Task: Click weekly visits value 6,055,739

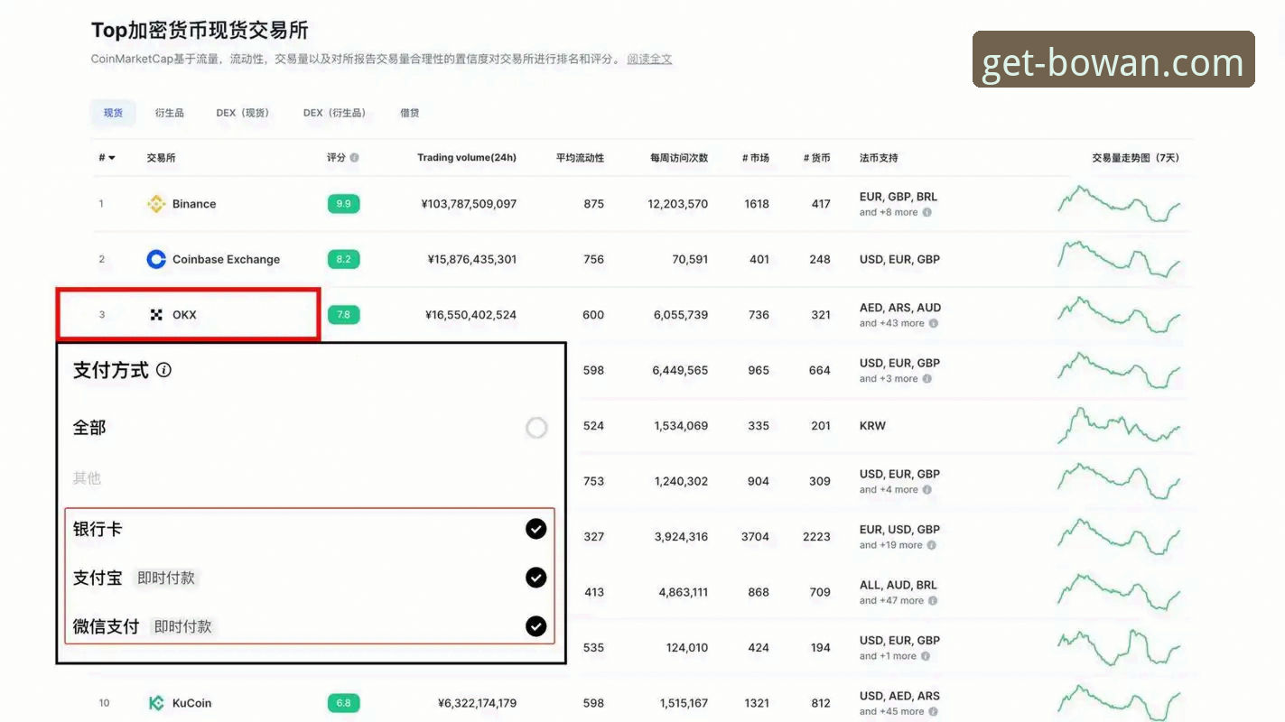Action: point(681,315)
